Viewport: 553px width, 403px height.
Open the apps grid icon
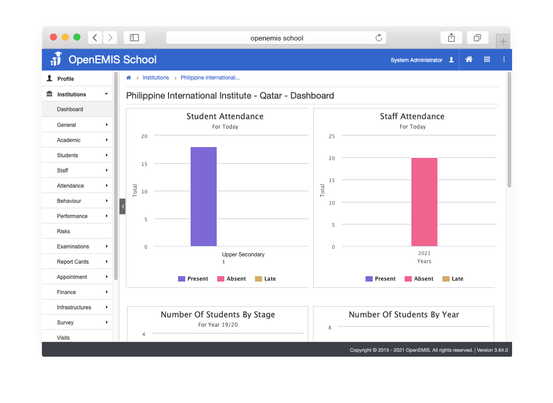tap(487, 59)
